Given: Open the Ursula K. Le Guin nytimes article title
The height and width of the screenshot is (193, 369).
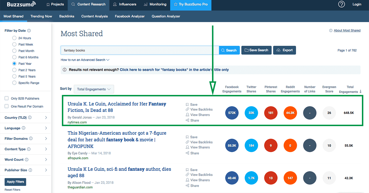Looking at the screenshot, I should [117, 107].
